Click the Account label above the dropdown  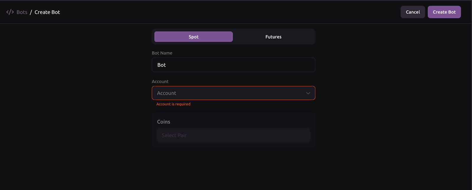point(160,82)
